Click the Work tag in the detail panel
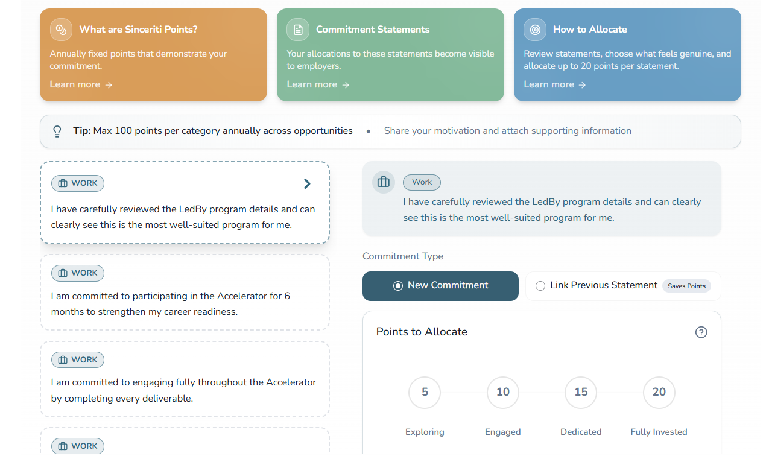Image resolution: width=766 pixels, height=459 pixels. [422, 182]
